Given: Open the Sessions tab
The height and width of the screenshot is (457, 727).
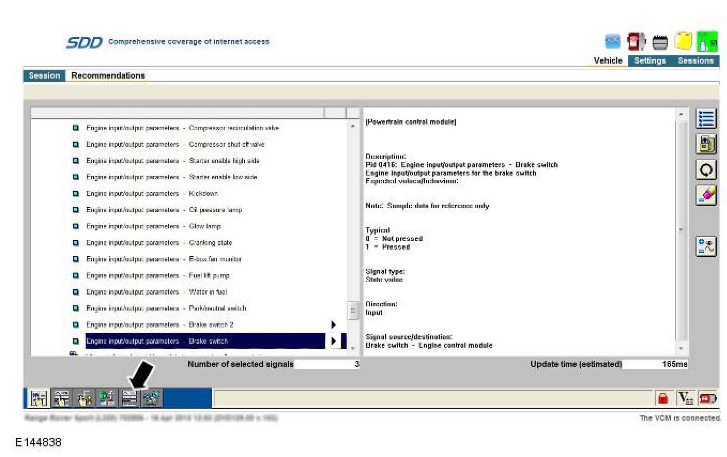Looking at the screenshot, I should [696, 61].
